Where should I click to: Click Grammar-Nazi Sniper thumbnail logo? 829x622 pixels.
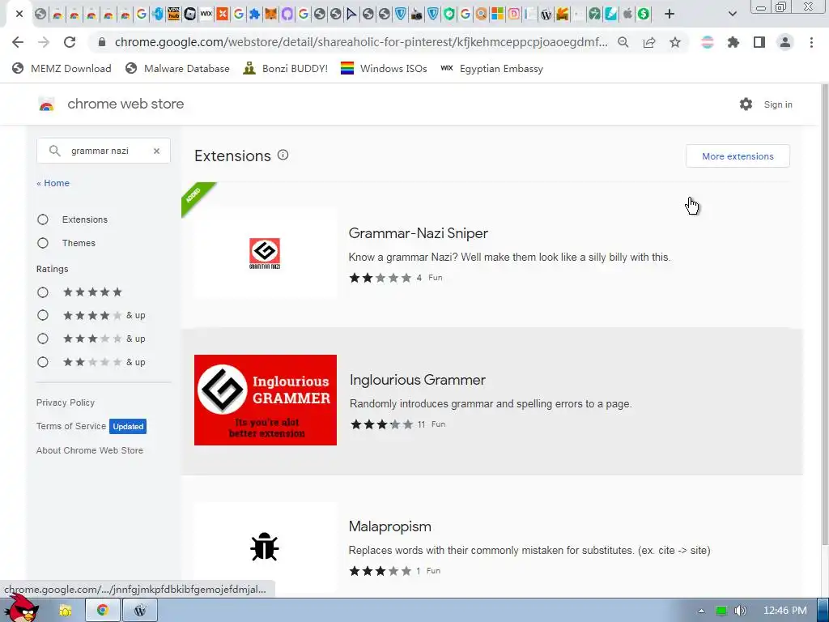(265, 253)
